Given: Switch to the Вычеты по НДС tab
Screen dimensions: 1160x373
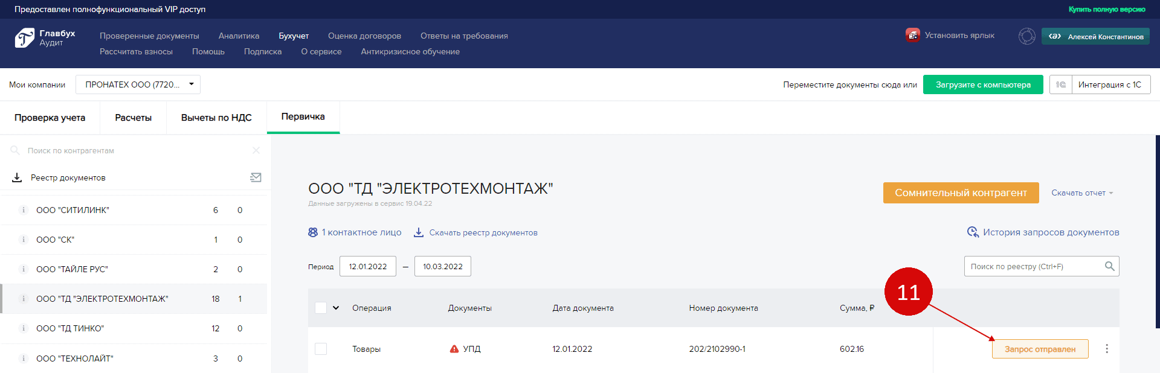Looking at the screenshot, I should point(216,118).
